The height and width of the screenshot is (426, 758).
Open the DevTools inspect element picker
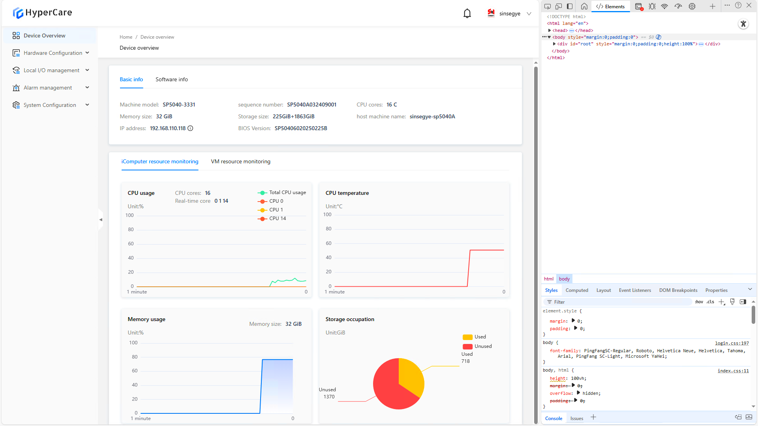[x=547, y=6]
